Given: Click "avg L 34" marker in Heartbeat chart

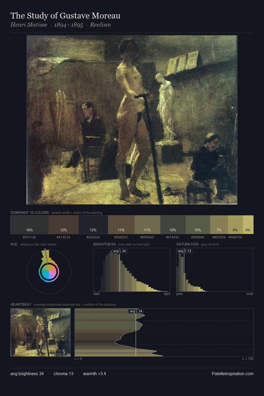Looking at the screenshot, I should (x=136, y=311).
